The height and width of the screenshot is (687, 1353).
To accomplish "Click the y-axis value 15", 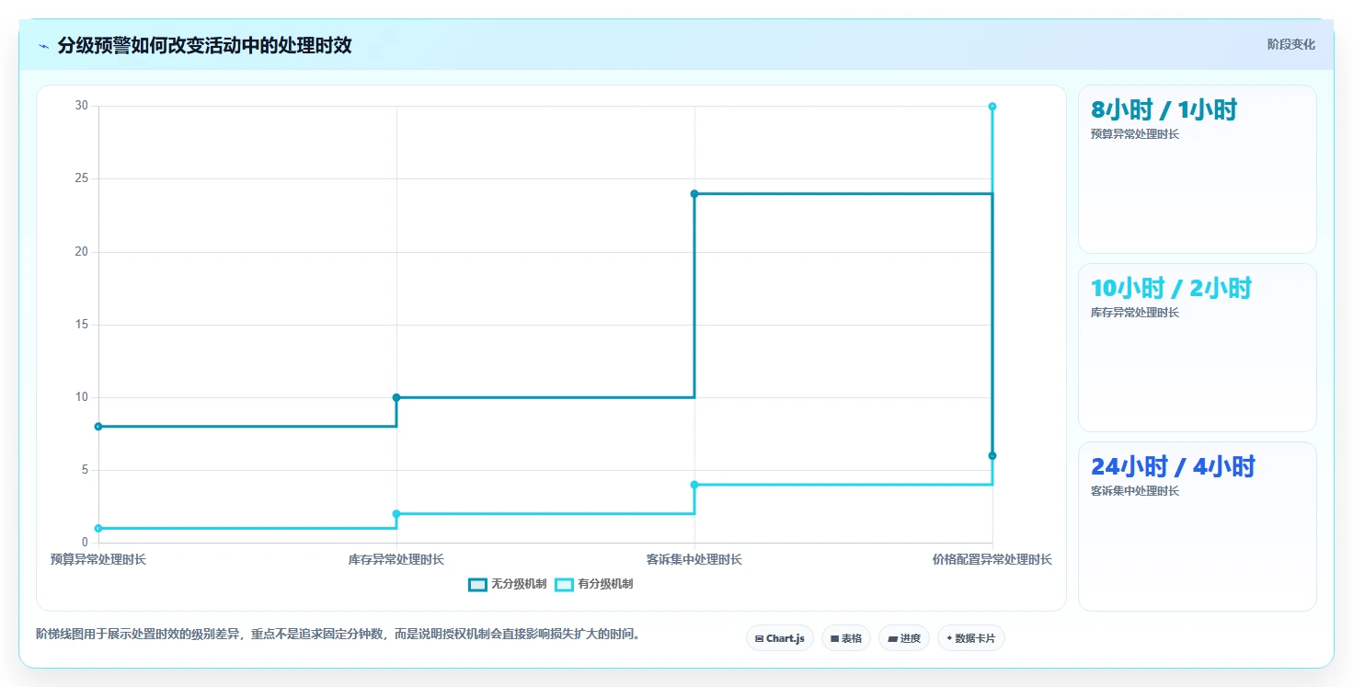I will (x=82, y=325).
